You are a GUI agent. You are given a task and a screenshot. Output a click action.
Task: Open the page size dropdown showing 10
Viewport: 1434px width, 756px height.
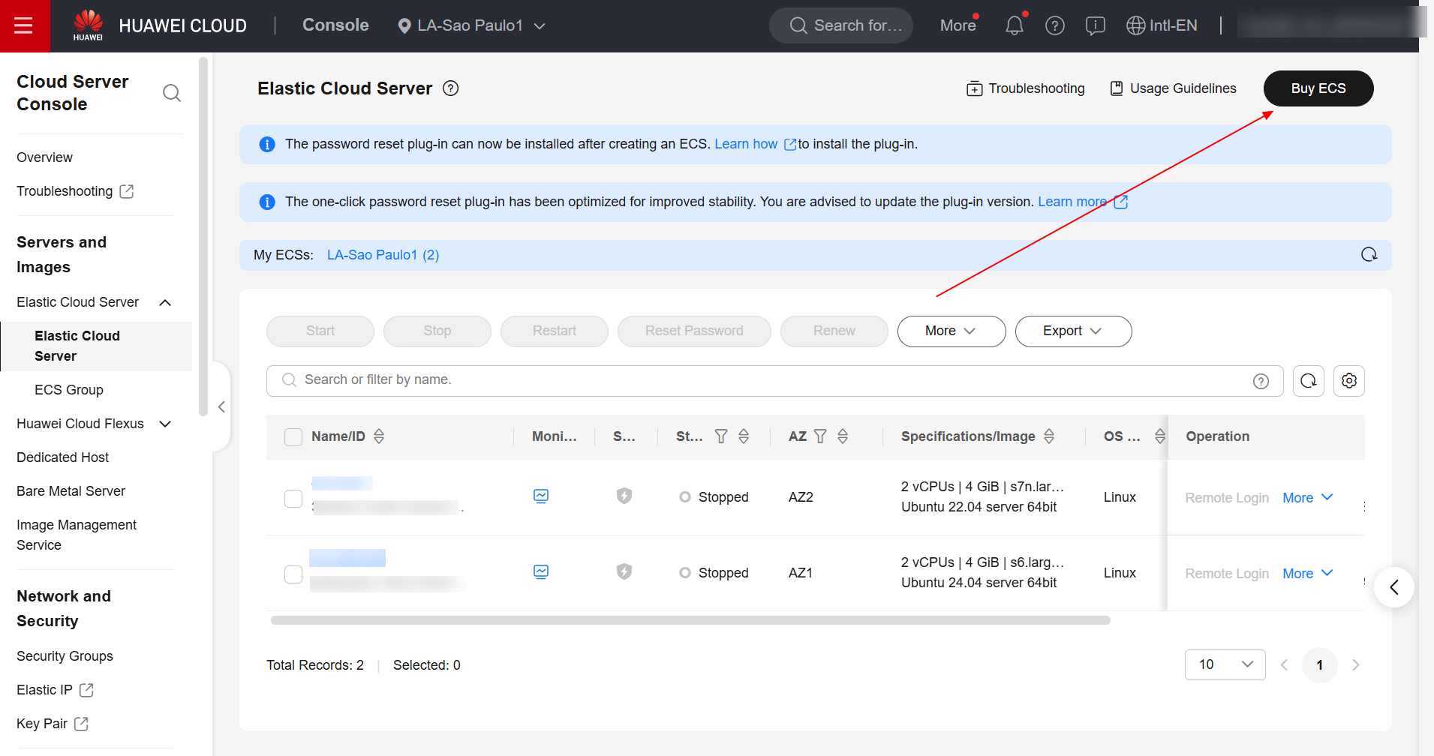1225,664
